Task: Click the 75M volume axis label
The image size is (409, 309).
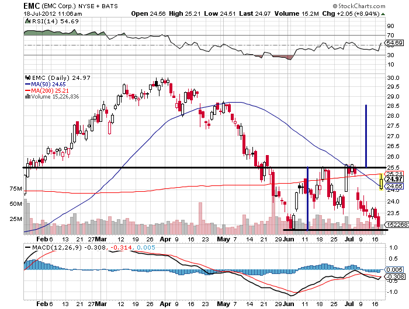Action: pyautogui.click(x=16, y=188)
